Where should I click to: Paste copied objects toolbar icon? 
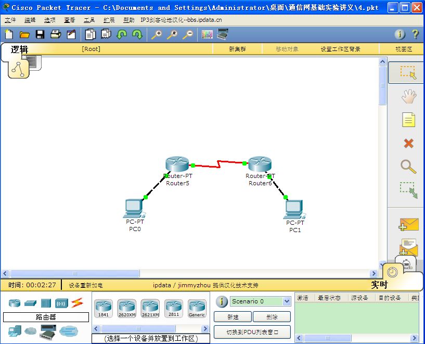106,34
